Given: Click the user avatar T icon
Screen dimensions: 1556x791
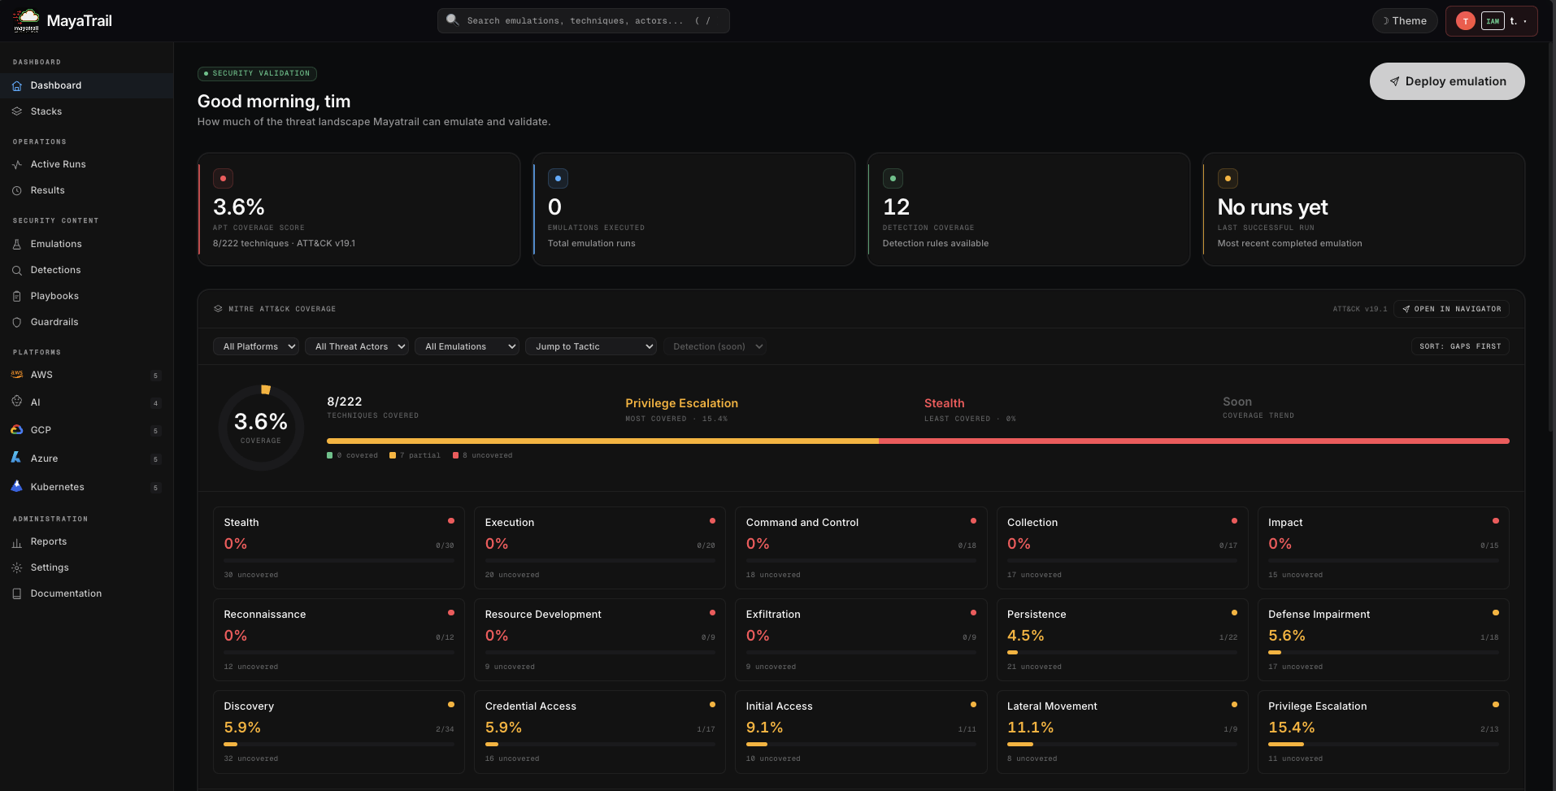Looking at the screenshot, I should point(1466,21).
